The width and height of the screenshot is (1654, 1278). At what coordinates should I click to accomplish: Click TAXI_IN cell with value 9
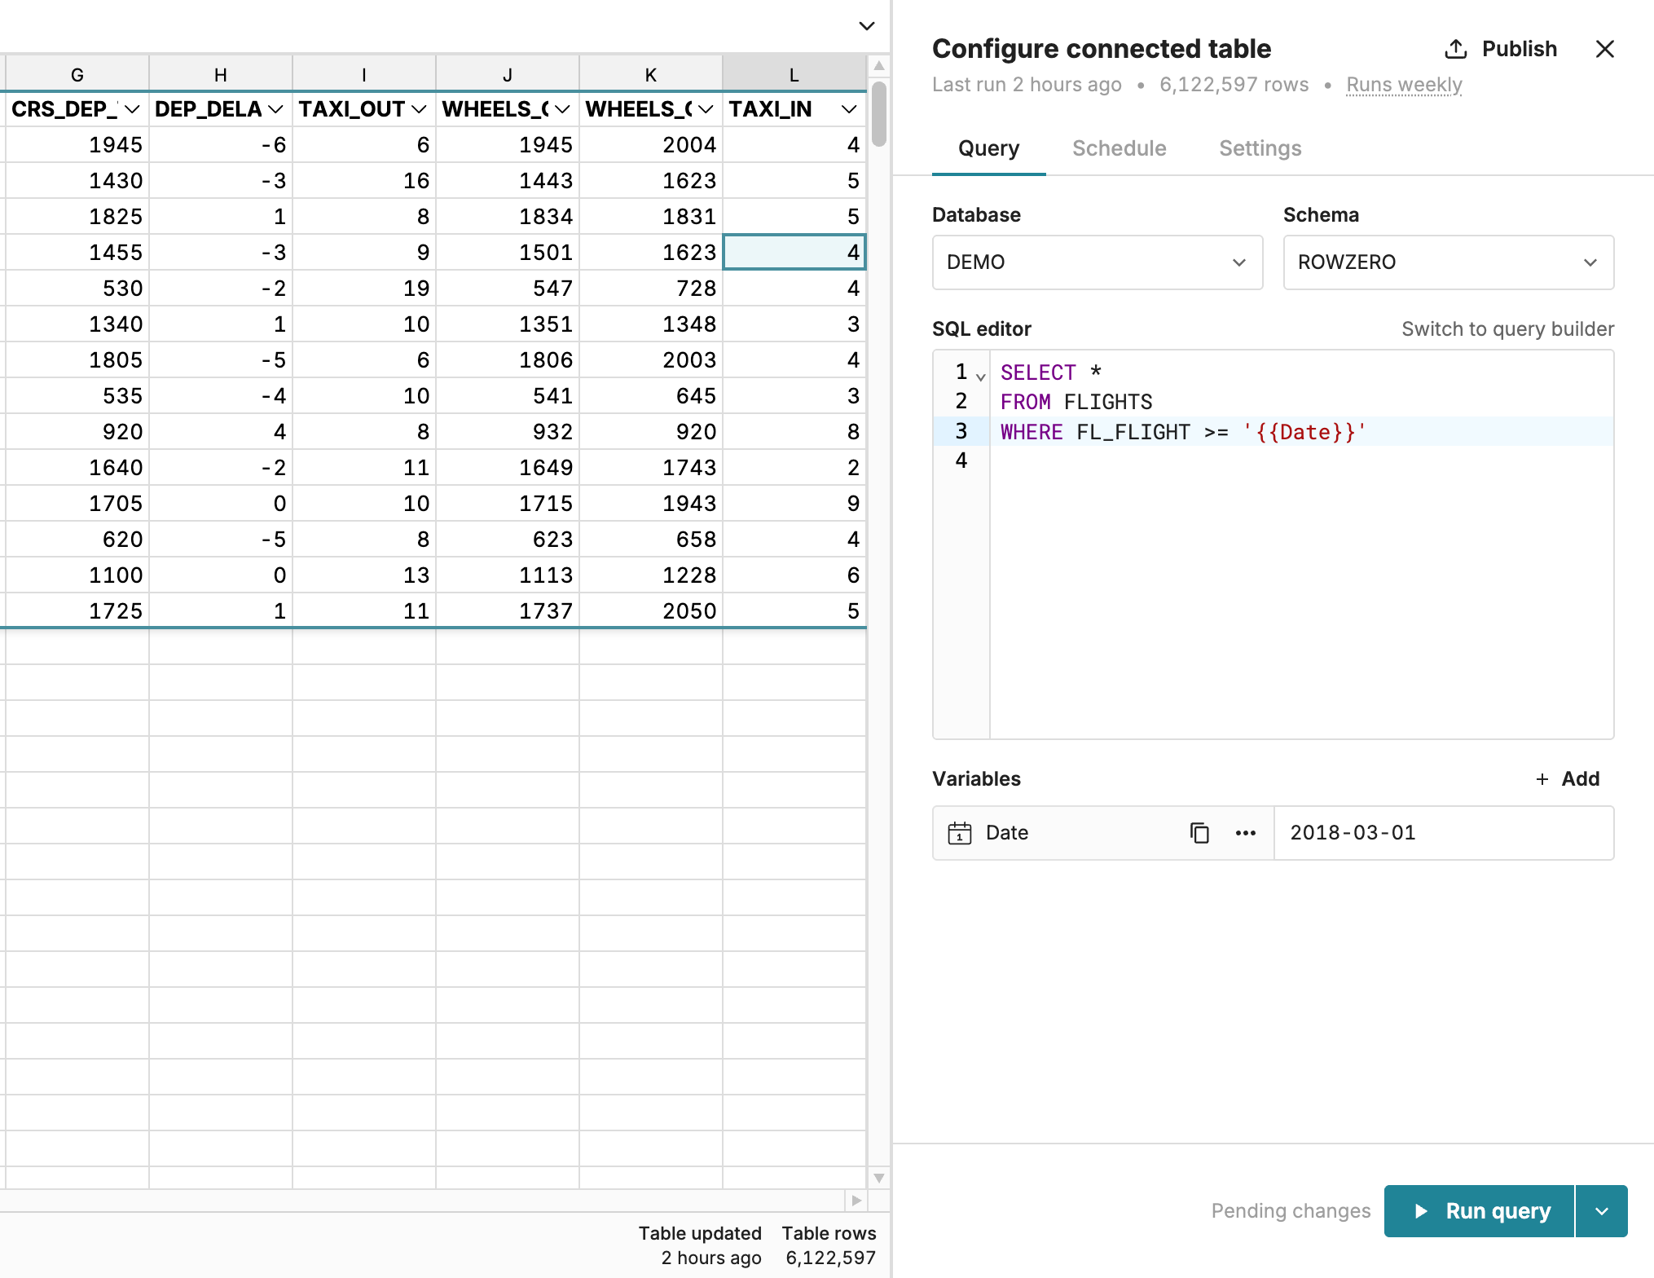(x=794, y=504)
